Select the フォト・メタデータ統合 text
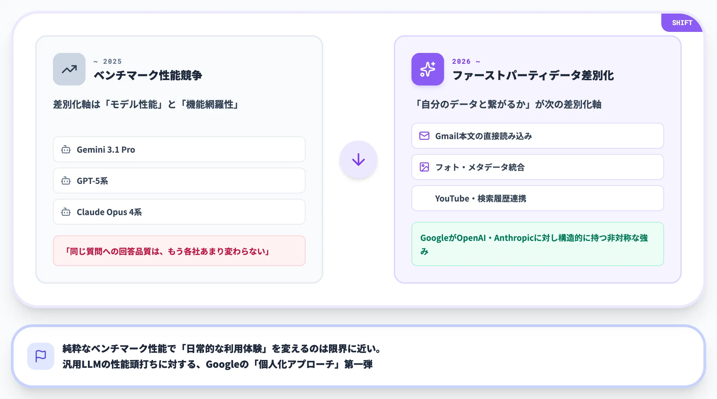 [480, 167]
